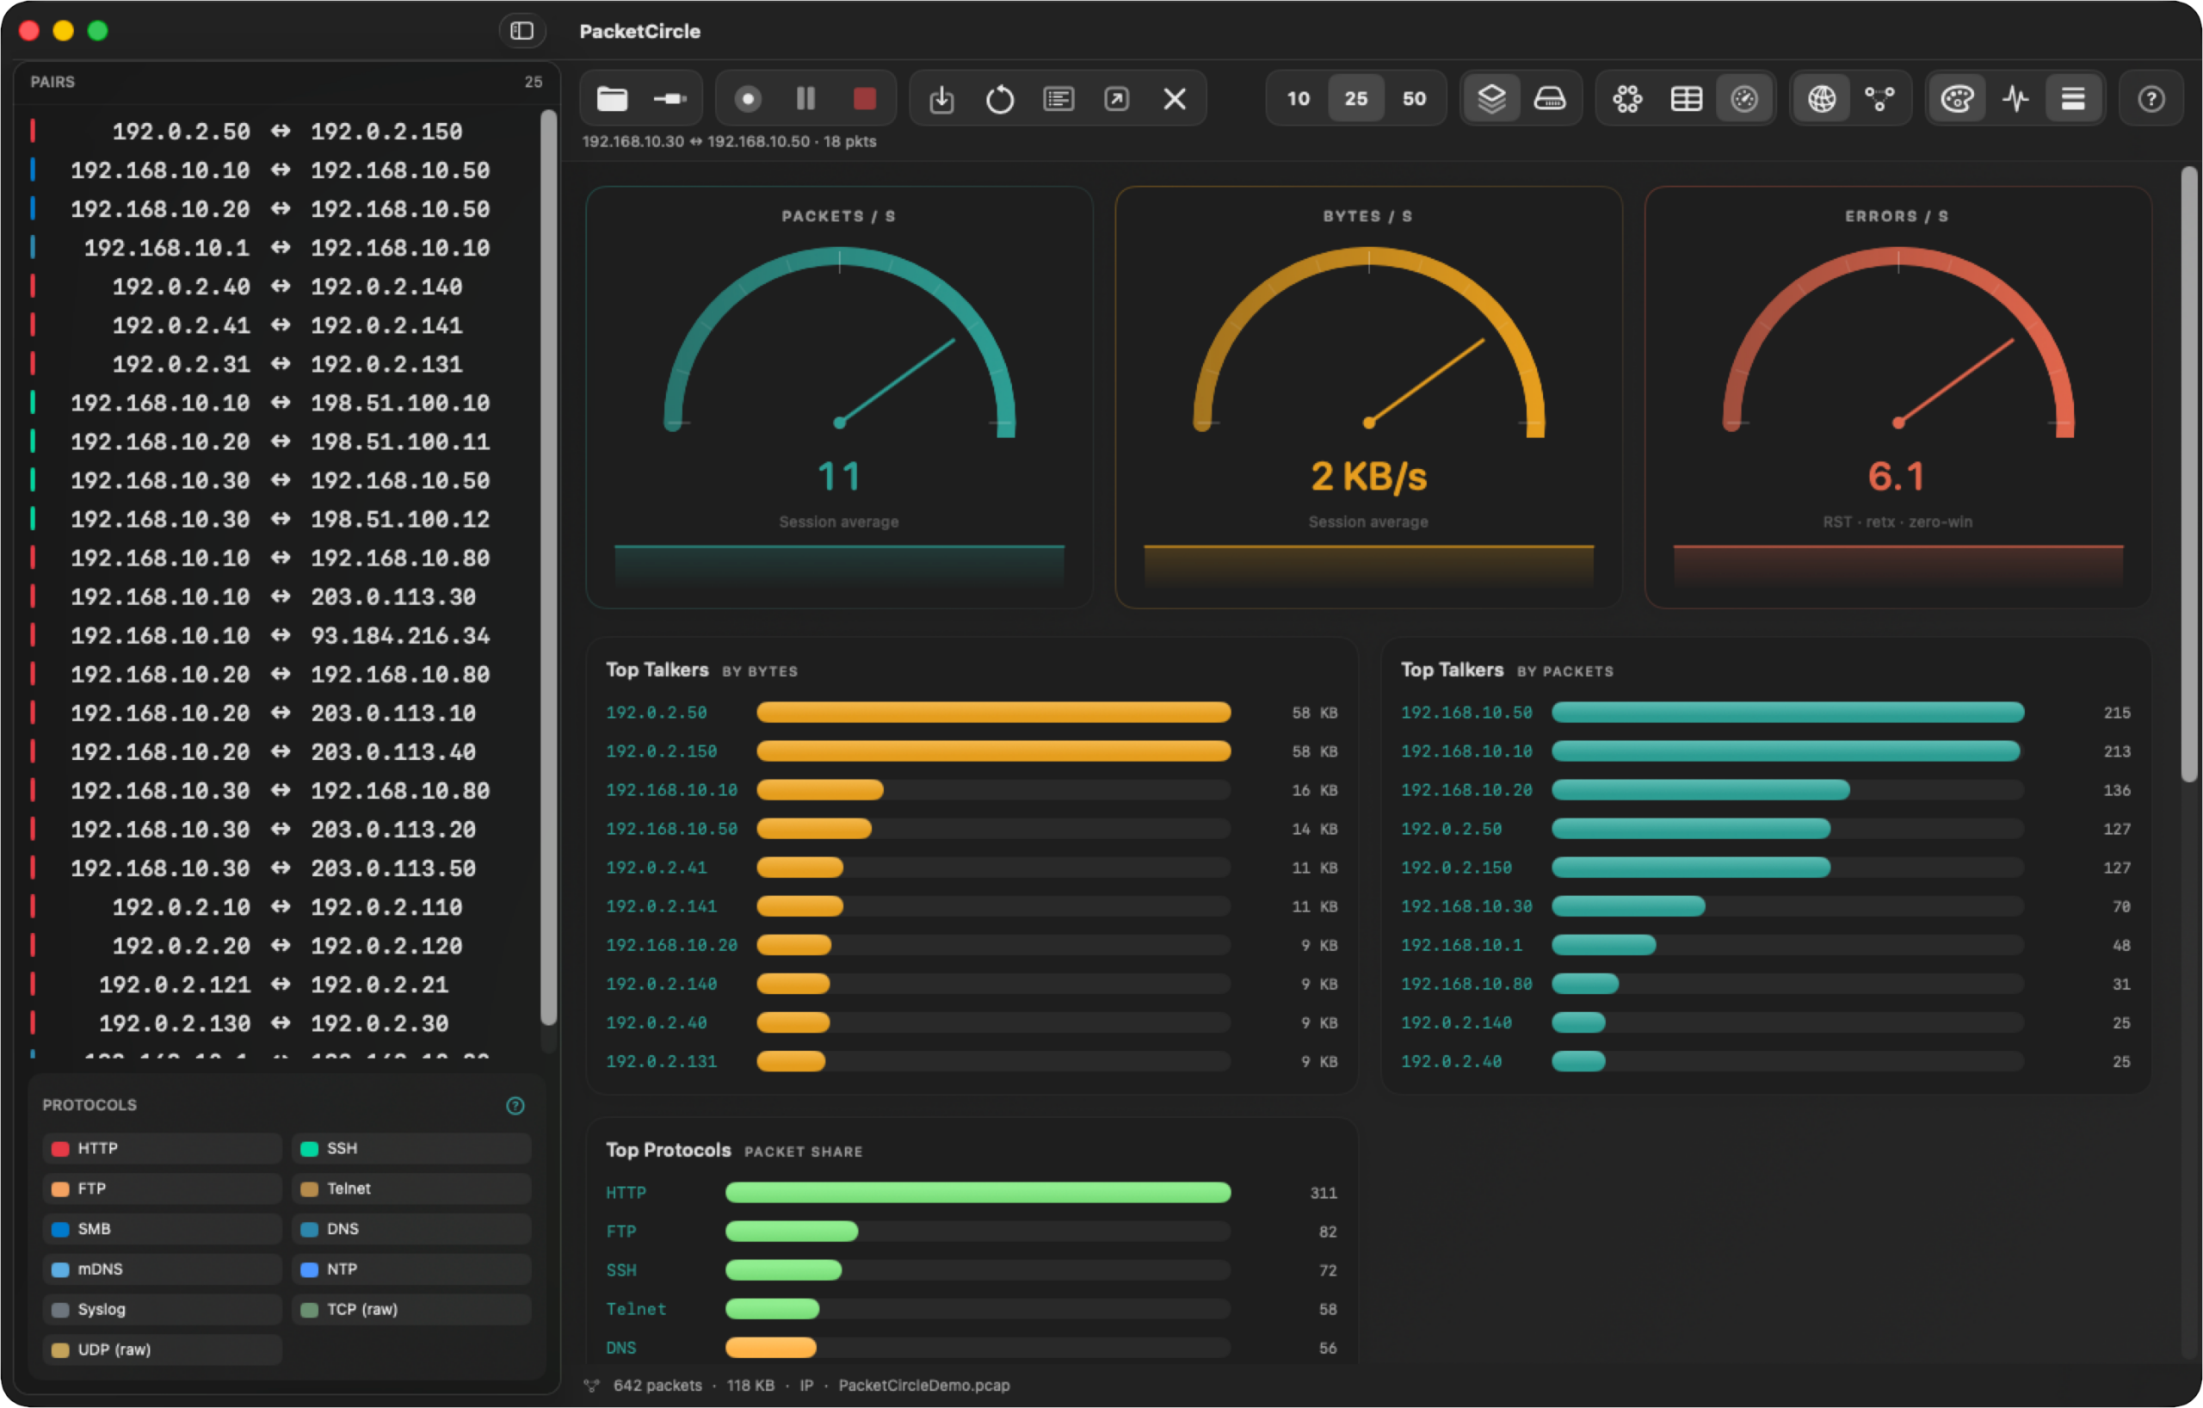Click the HTTP protocol color chip
The width and height of the screenshot is (2203, 1408).
pos(60,1148)
